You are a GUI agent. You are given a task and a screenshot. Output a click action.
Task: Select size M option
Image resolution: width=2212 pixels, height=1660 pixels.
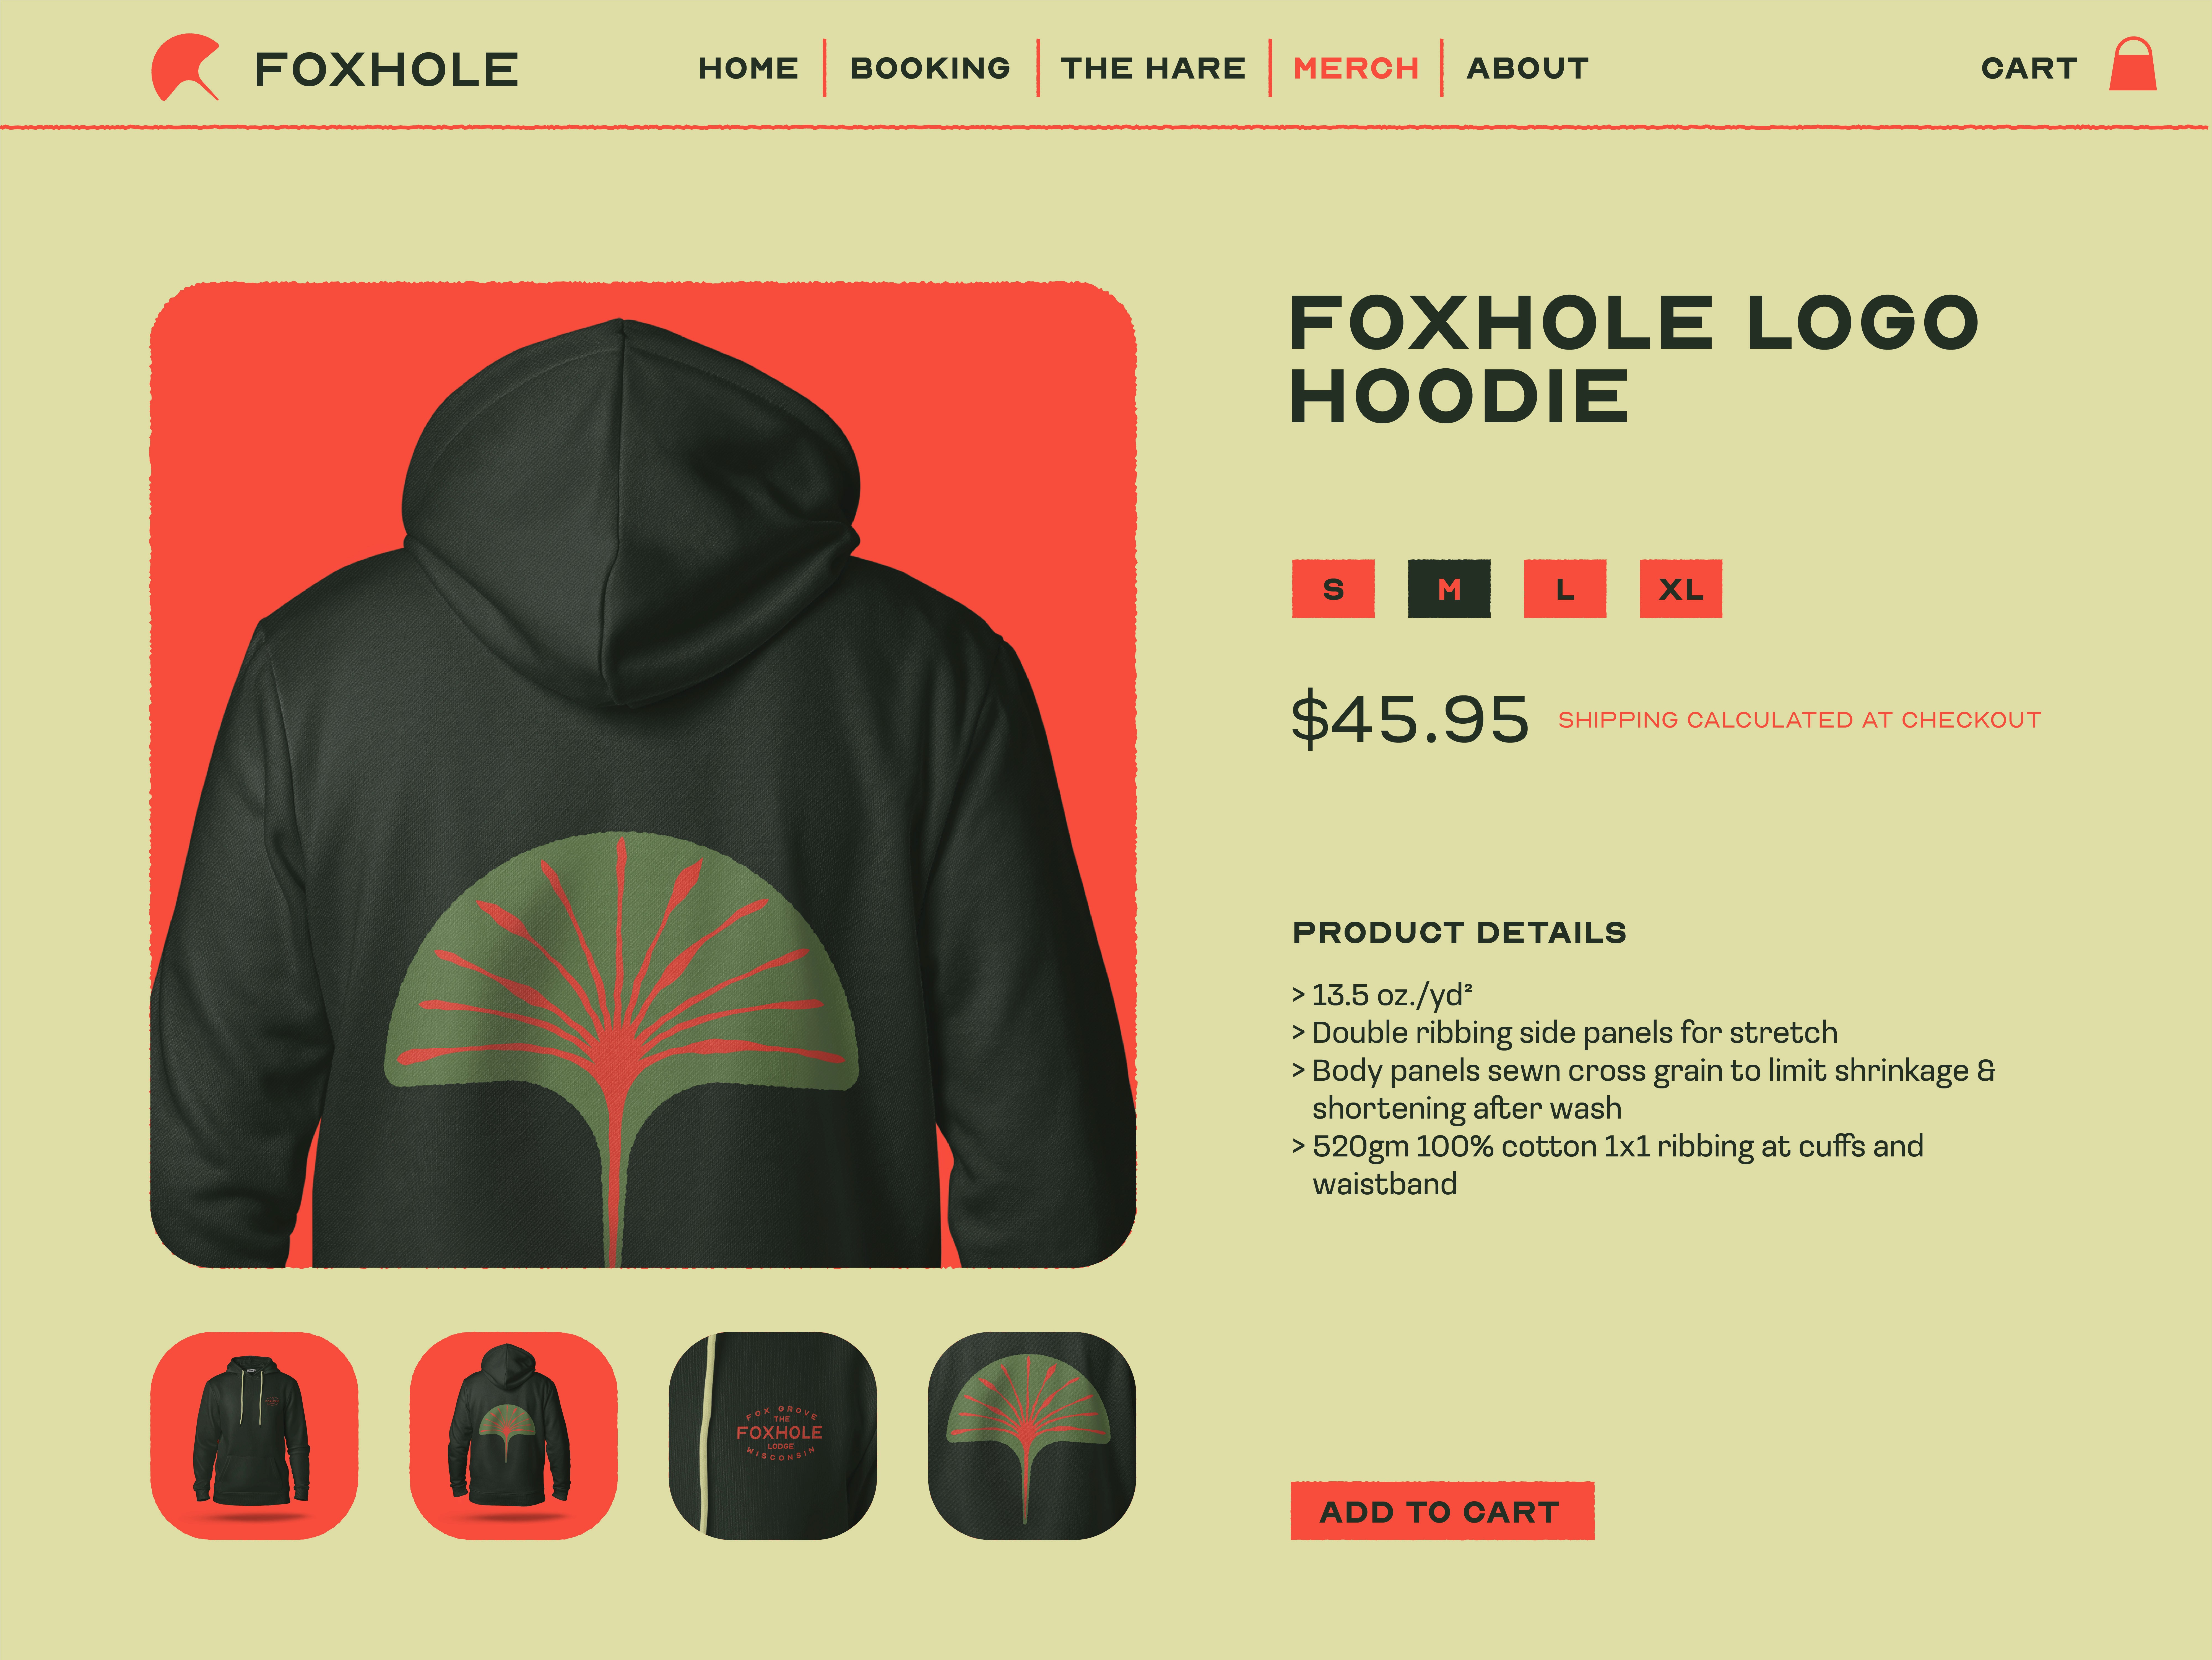point(1449,589)
